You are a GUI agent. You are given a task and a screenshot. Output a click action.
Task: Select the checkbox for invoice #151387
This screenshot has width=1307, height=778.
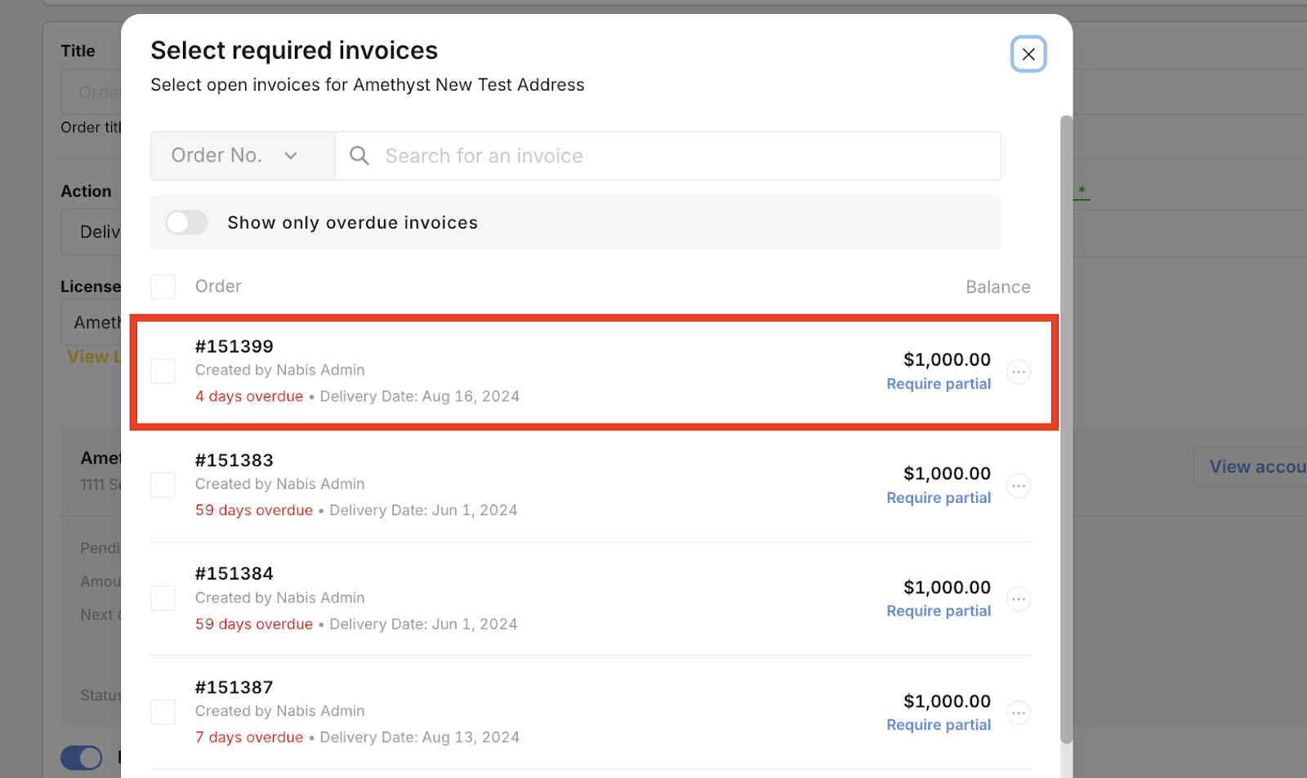click(163, 711)
